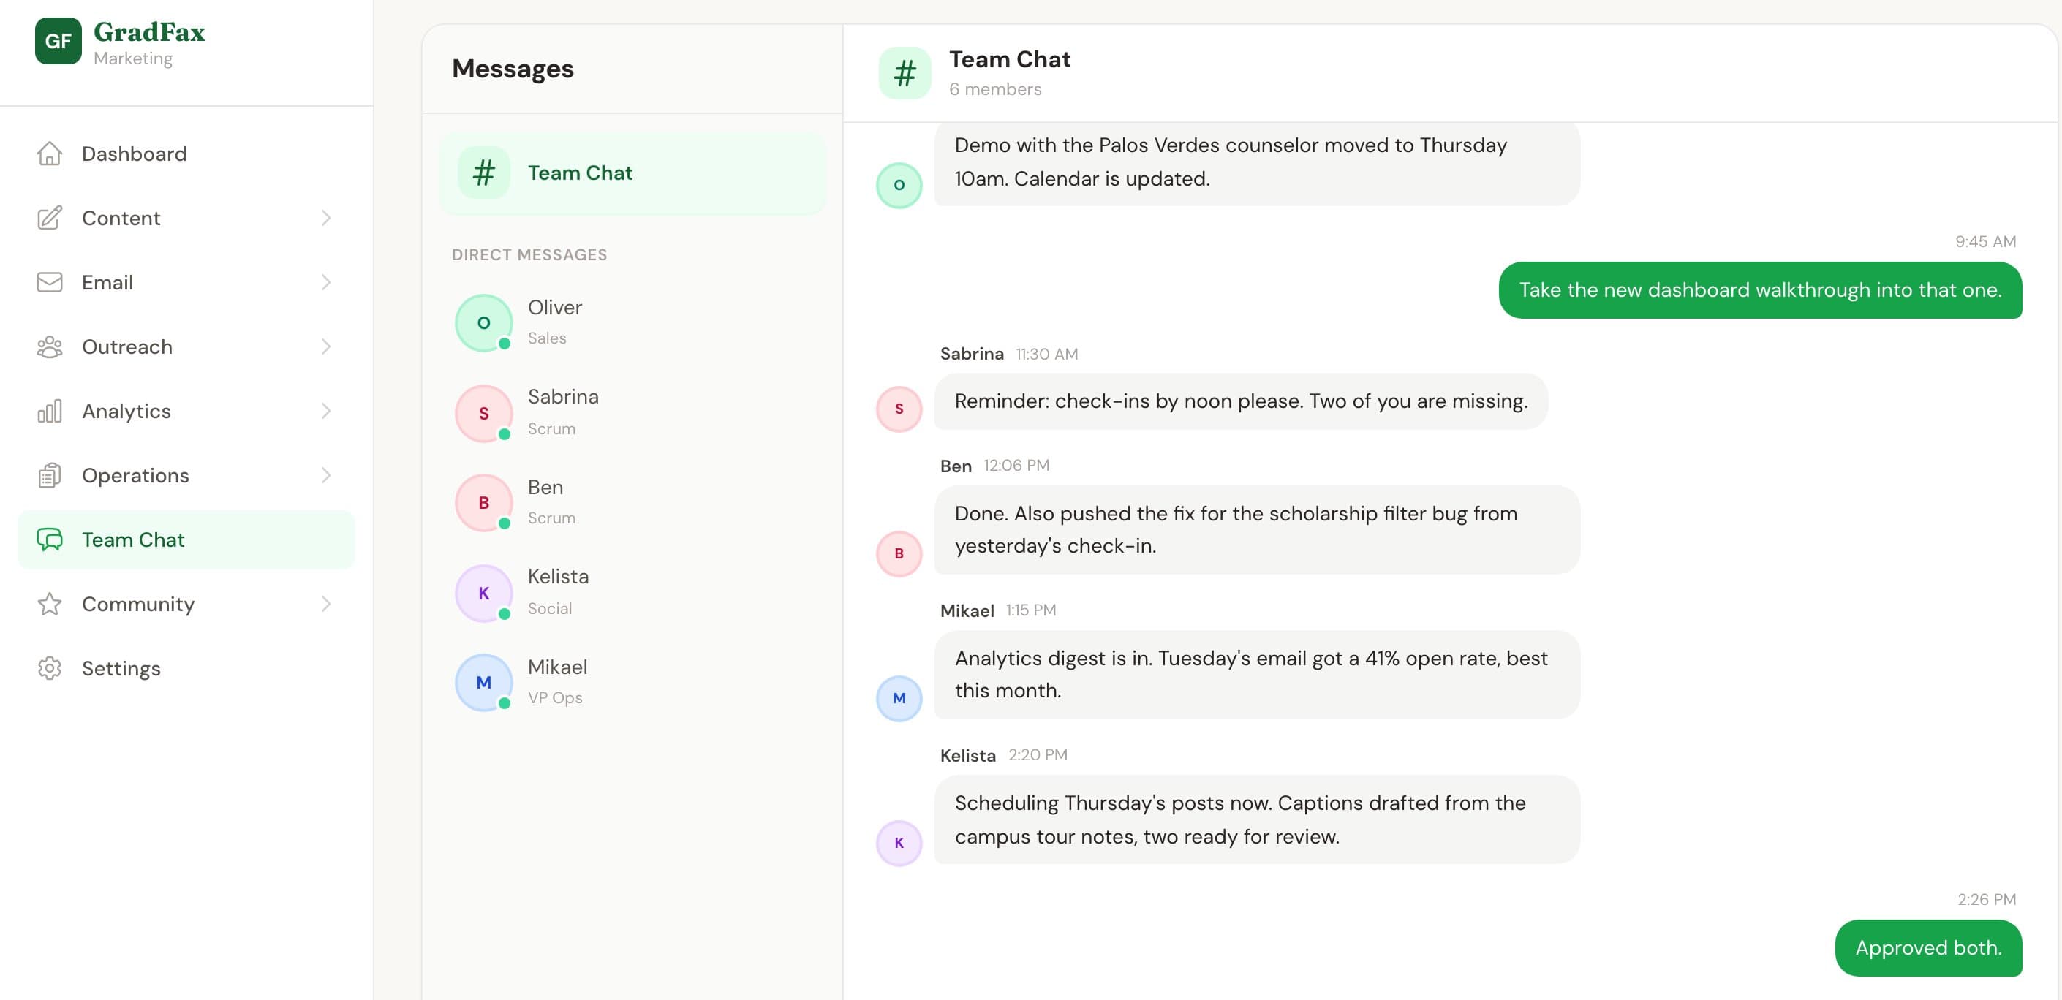Click the Team Chat header title
This screenshot has width=2062, height=1000.
point(1009,59)
